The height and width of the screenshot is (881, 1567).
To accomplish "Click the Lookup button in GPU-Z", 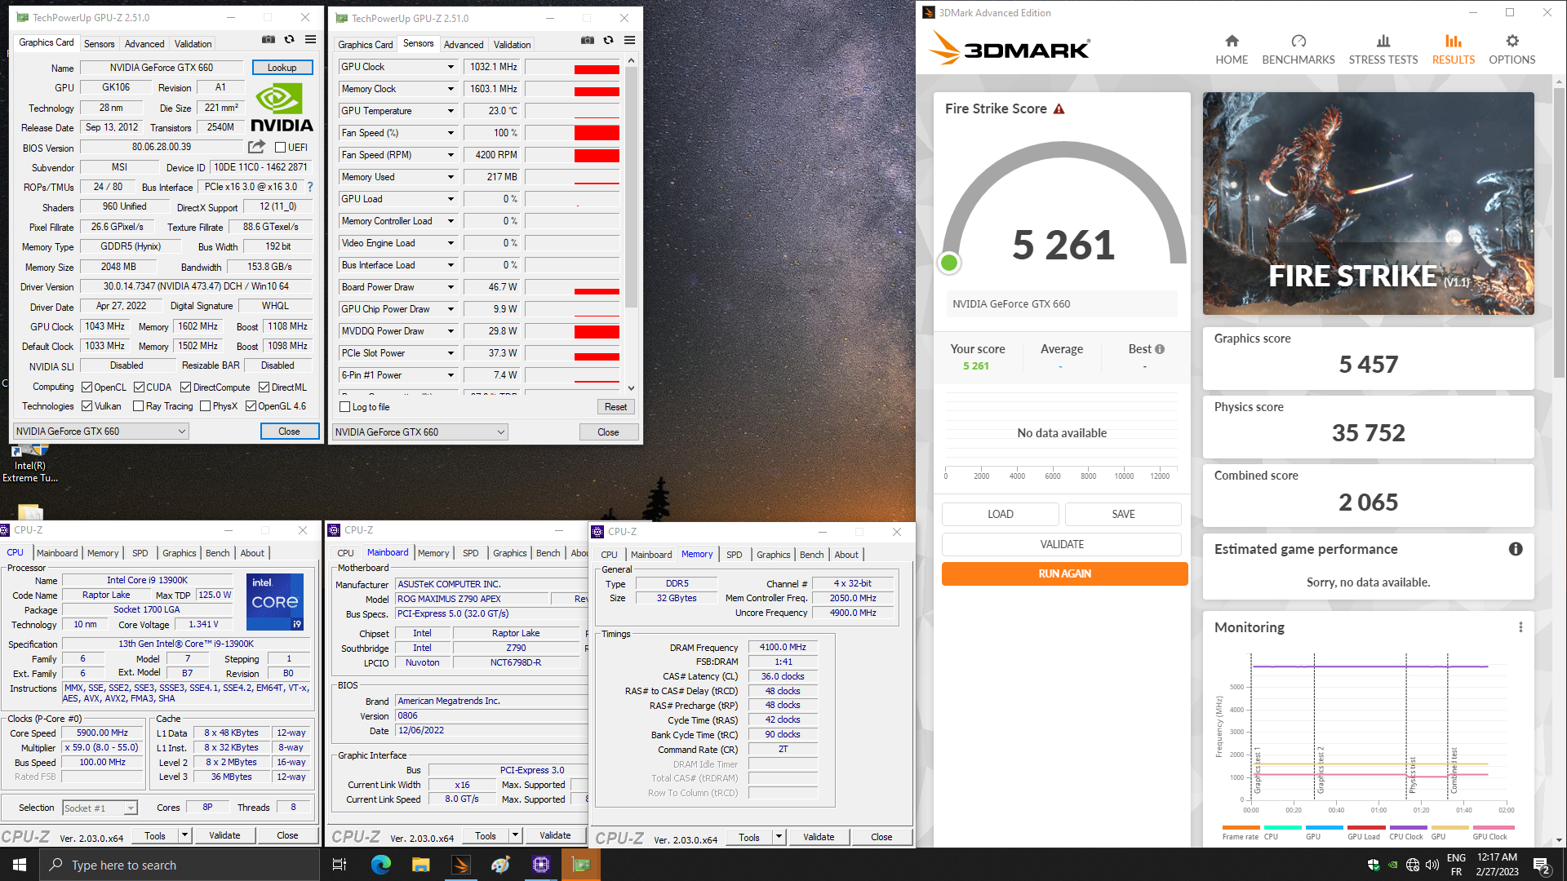I will point(282,68).
